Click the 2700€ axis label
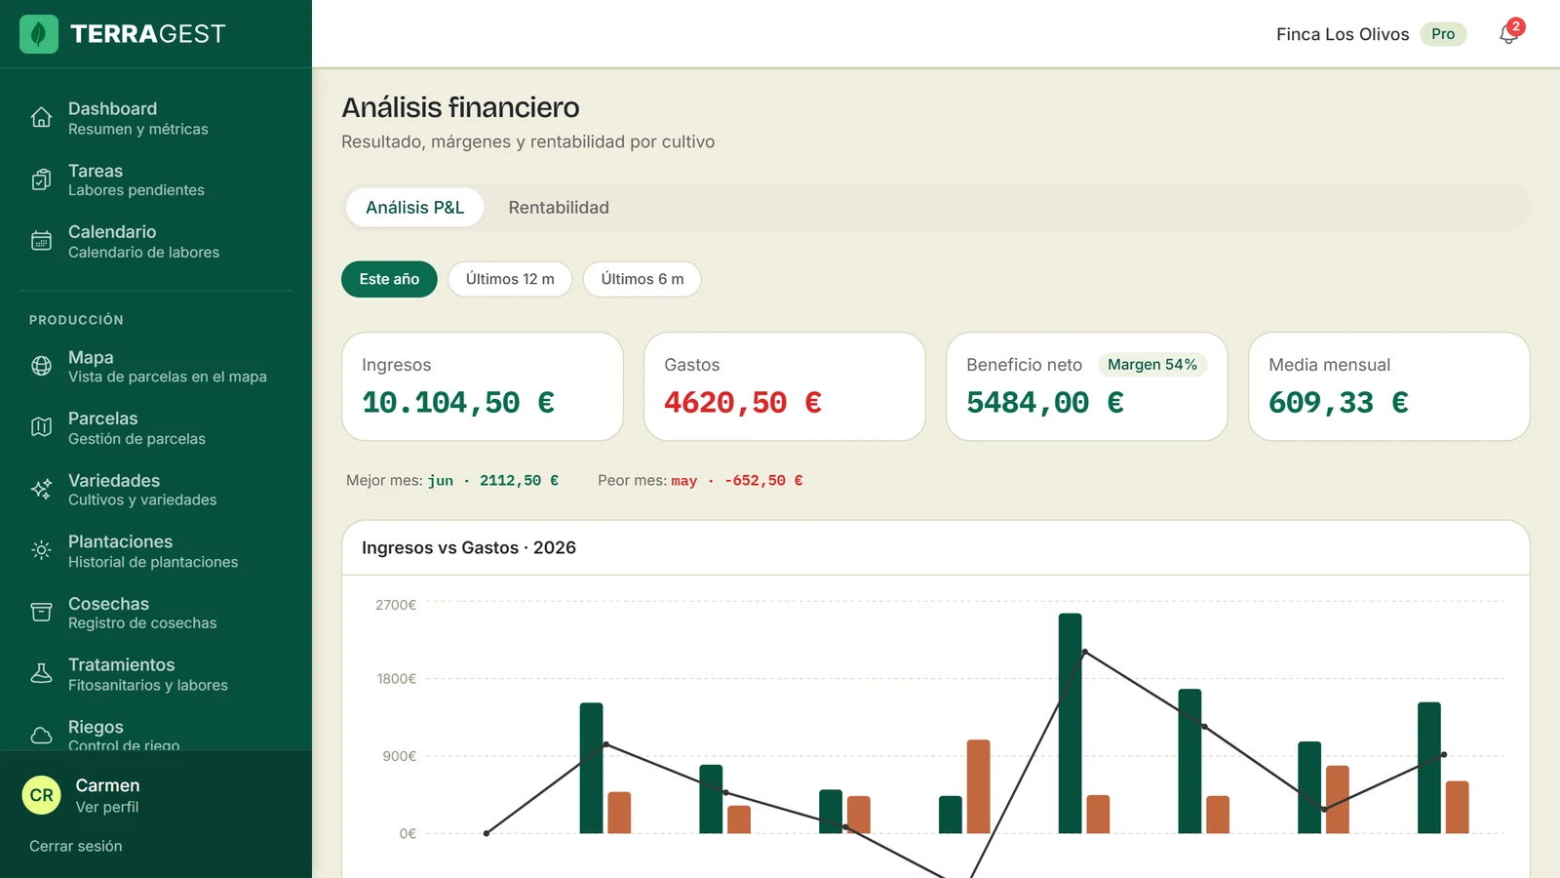The width and height of the screenshot is (1560, 878). [396, 605]
